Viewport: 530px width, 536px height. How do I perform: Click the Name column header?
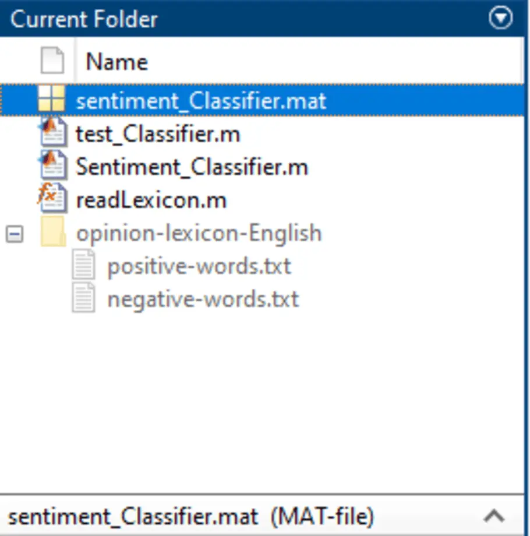[116, 61]
